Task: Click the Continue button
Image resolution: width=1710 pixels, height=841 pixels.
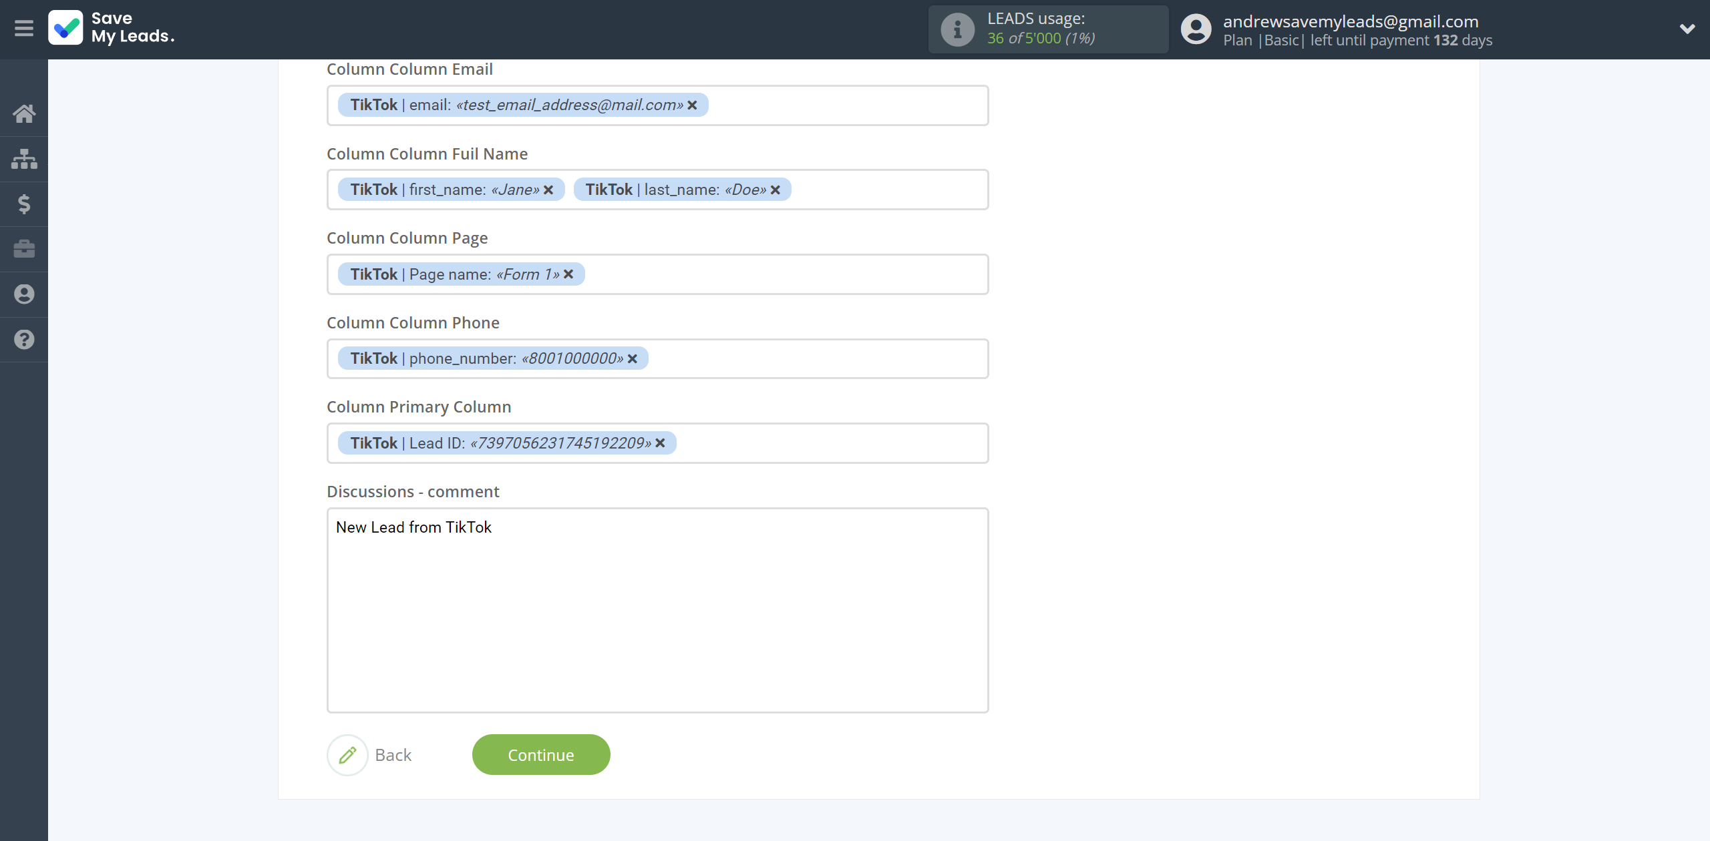Action: [x=541, y=755]
